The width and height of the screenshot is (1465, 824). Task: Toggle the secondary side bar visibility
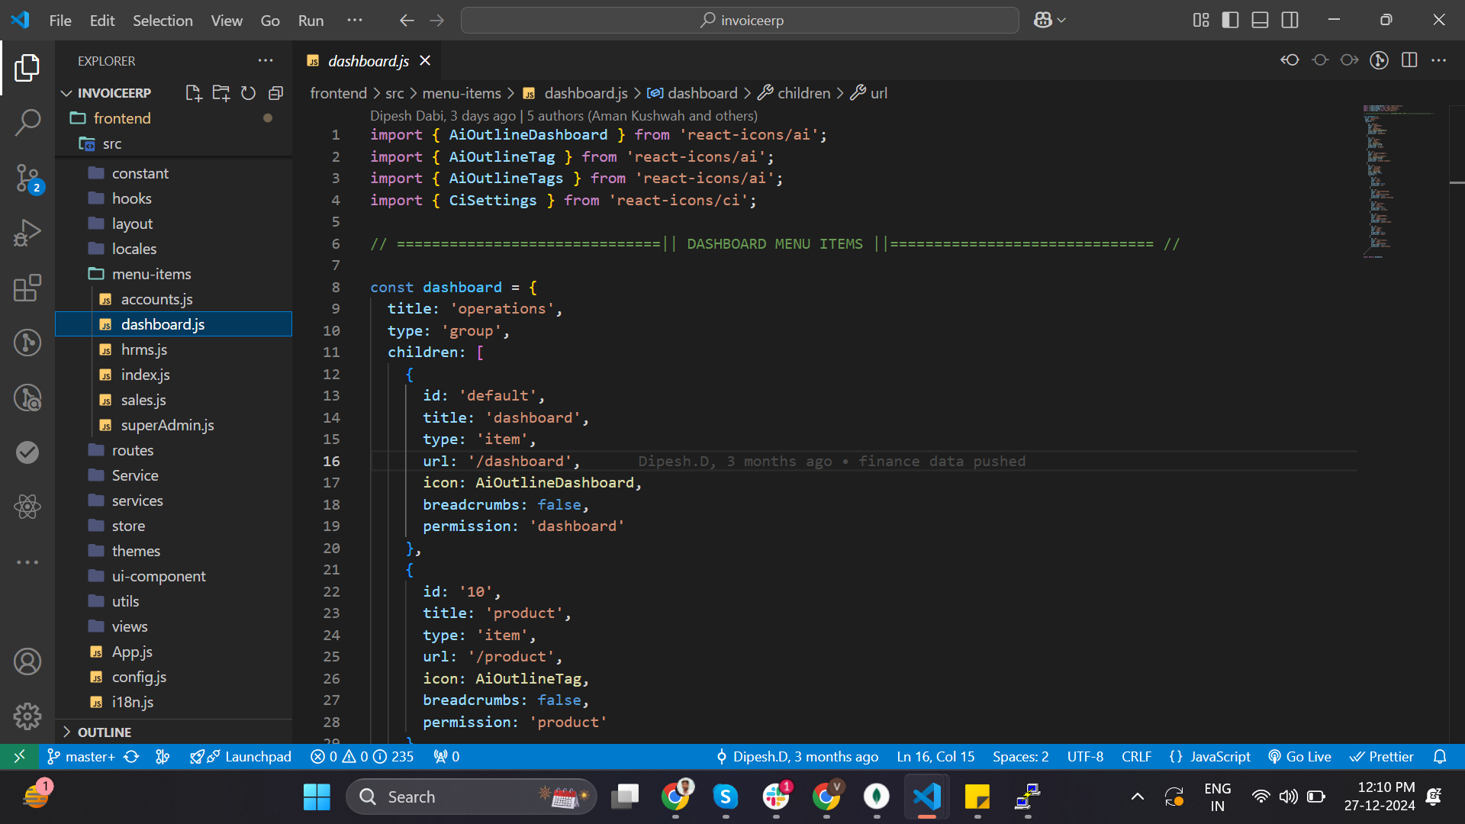pos(1290,21)
